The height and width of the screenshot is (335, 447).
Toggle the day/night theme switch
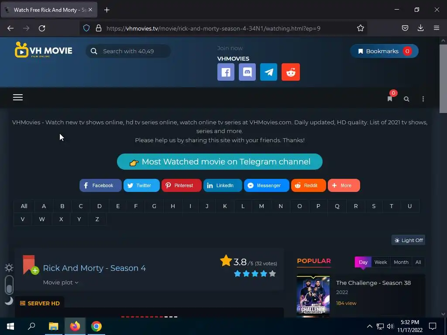point(9,284)
